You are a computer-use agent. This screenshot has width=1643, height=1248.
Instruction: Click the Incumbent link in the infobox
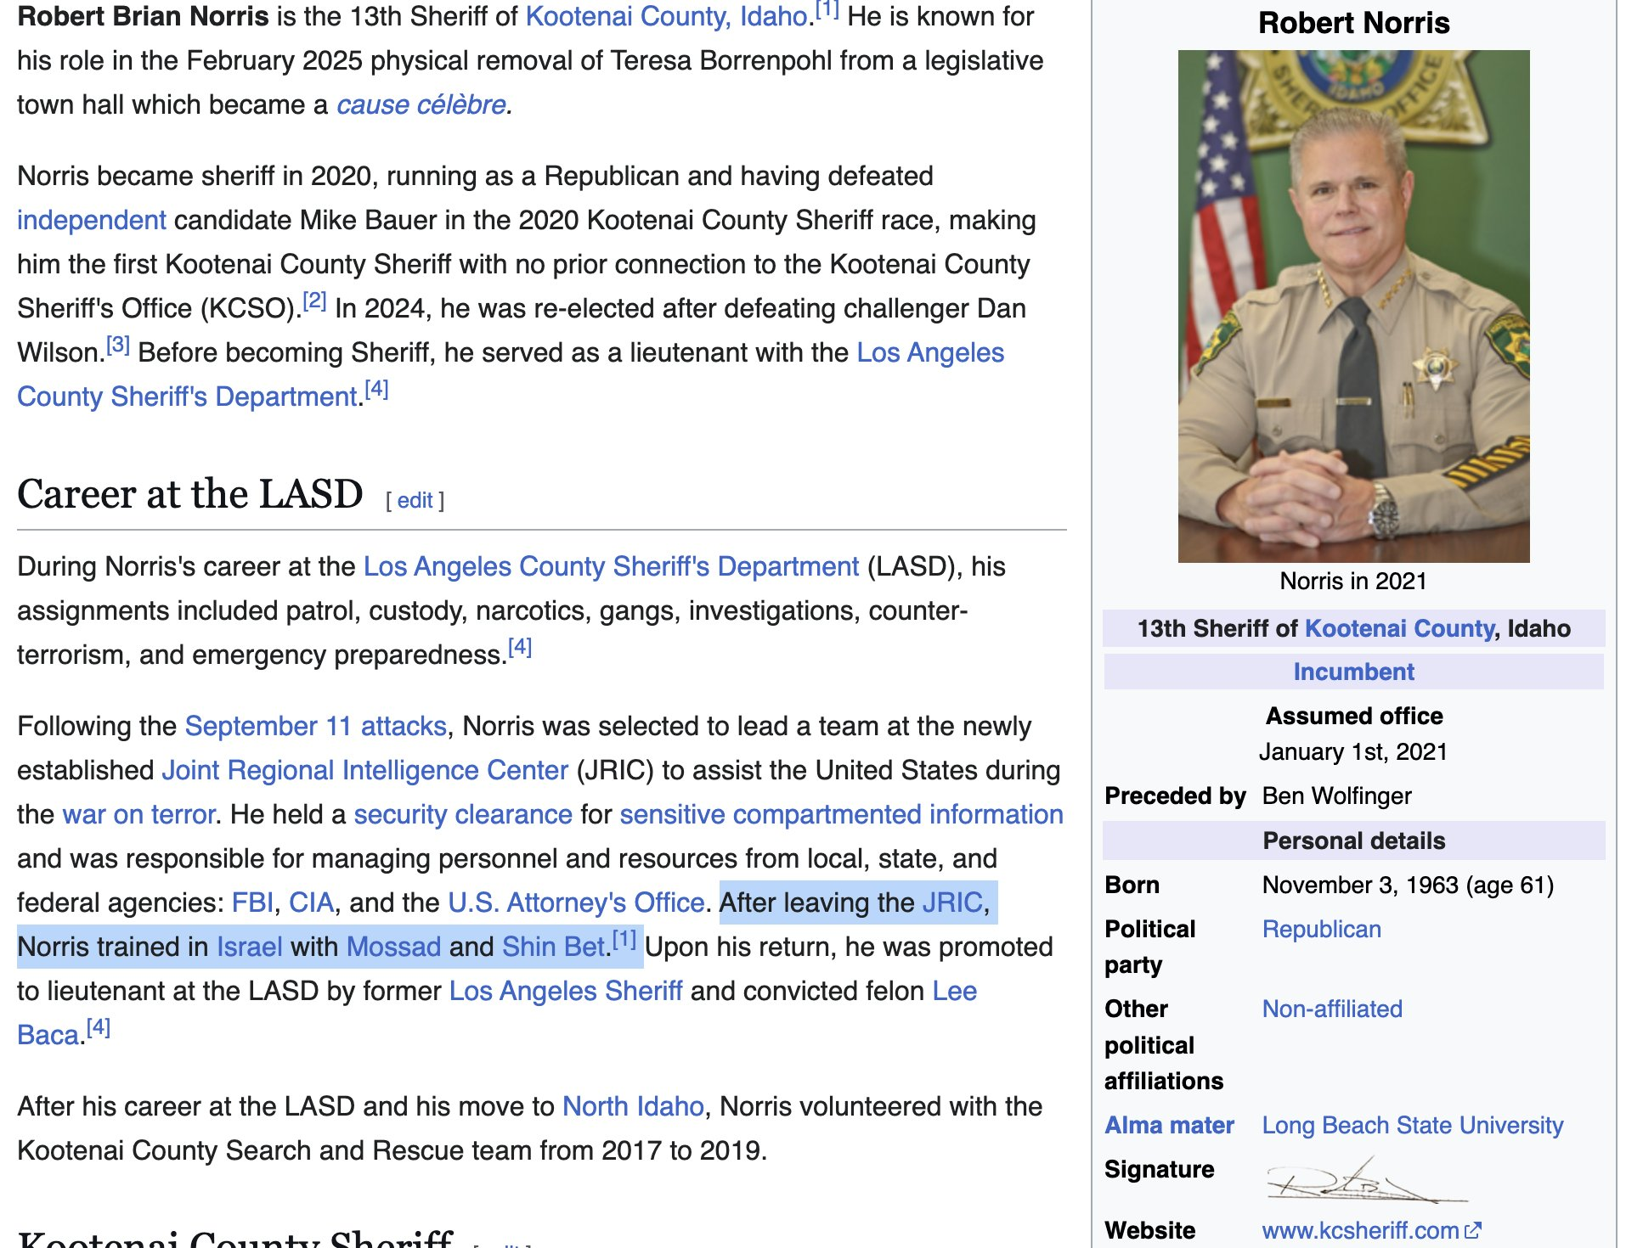[x=1353, y=672]
